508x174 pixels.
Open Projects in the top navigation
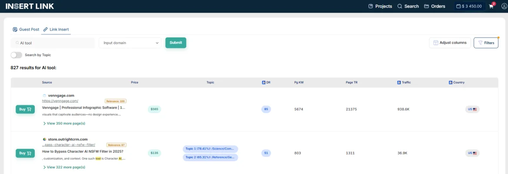[x=380, y=7]
